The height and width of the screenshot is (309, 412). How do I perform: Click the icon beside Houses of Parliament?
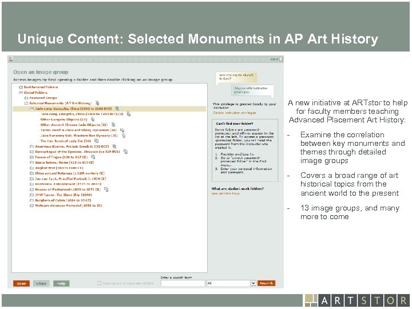[106, 189]
